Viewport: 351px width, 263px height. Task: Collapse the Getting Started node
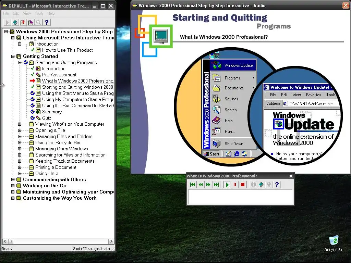pyautogui.click(x=13, y=56)
